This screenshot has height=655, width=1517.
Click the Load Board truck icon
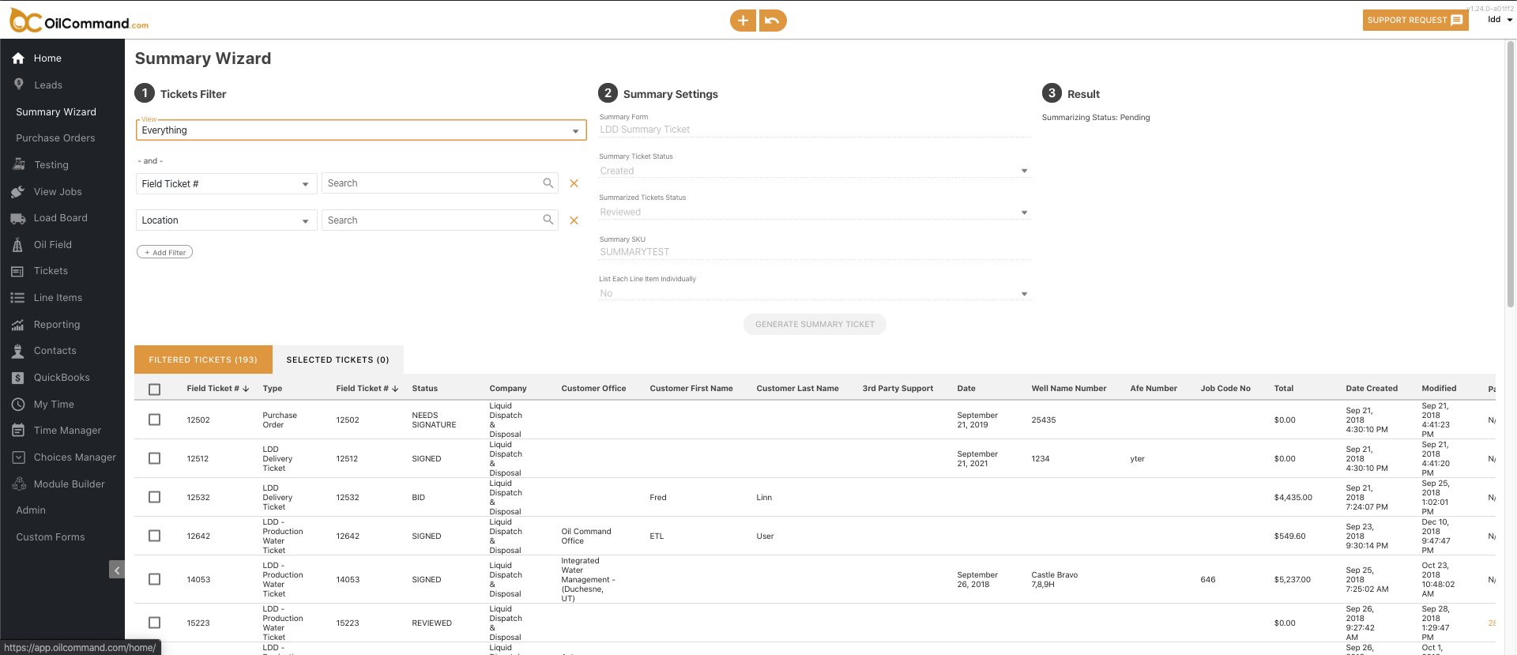point(18,218)
